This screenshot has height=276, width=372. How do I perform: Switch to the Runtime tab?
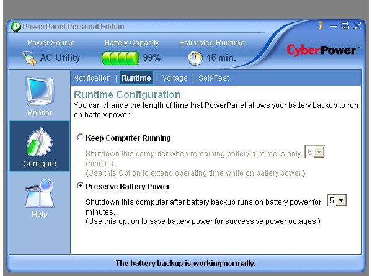[x=136, y=78]
